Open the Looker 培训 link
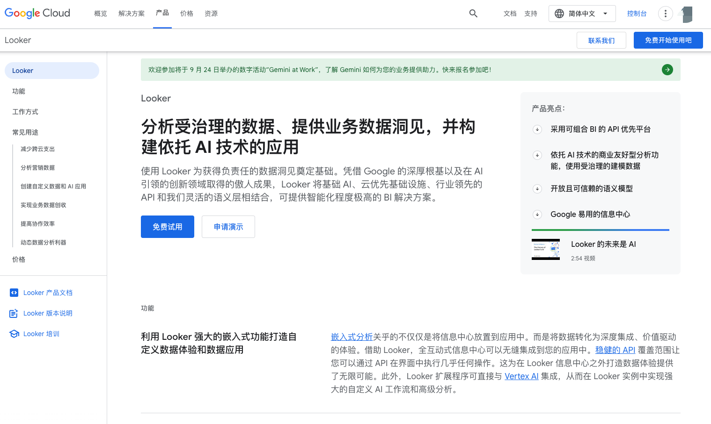 (41, 334)
